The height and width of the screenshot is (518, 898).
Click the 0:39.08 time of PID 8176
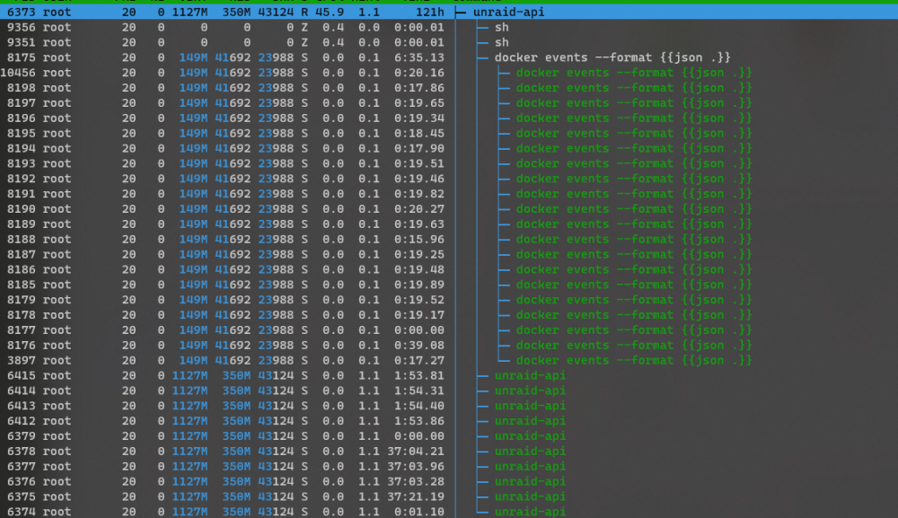(418, 345)
